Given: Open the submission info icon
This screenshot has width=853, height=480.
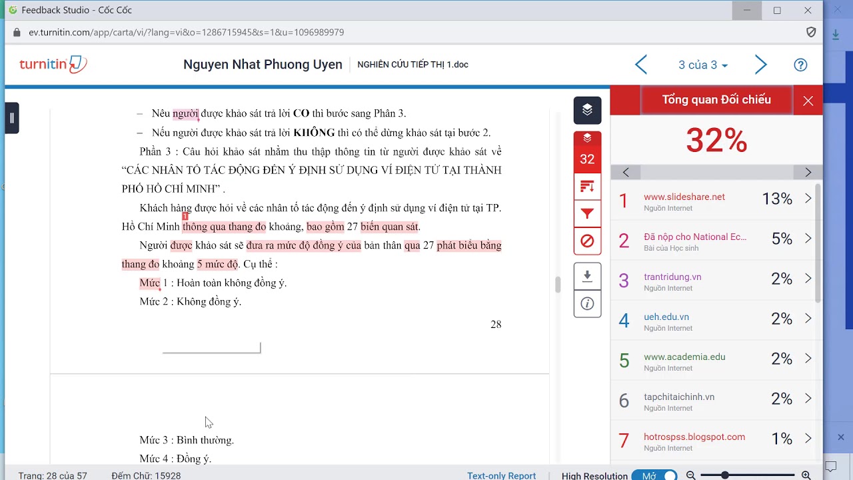Looking at the screenshot, I should point(587,304).
